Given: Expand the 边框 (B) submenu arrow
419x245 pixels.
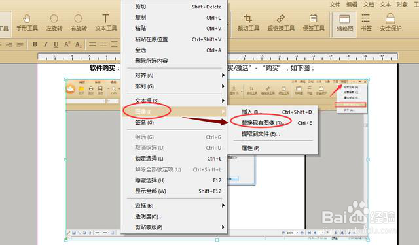Looking at the screenshot, I should (223, 206).
